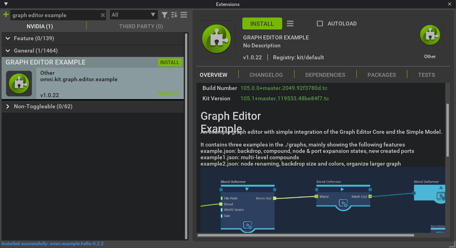Open the hamburger menu beside sort icon
Image resolution: width=456 pixels, height=248 pixels.
pos(184,15)
